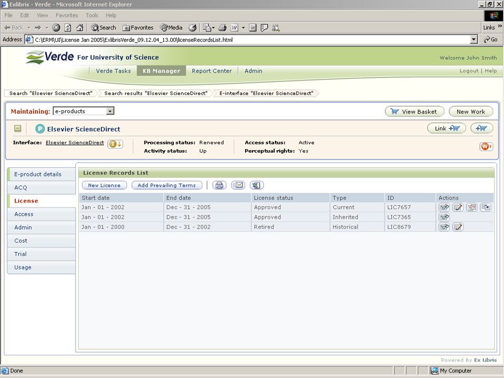Click the Discuss toolbar icon
This screenshot has height=378, width=504.
point(264,28)
